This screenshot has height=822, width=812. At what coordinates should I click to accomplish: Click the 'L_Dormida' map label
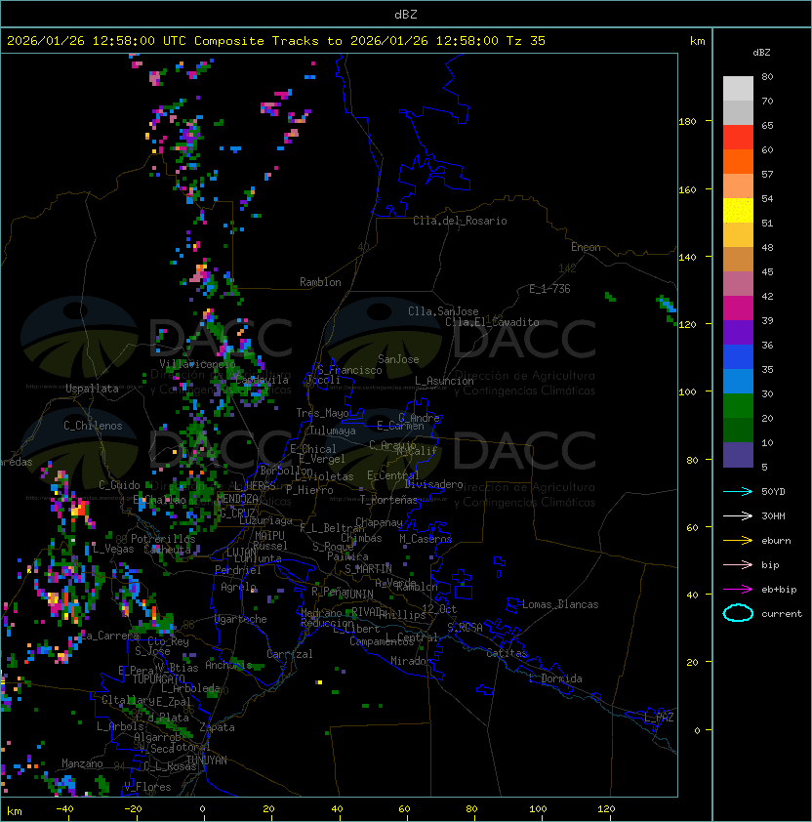point(555,678)
